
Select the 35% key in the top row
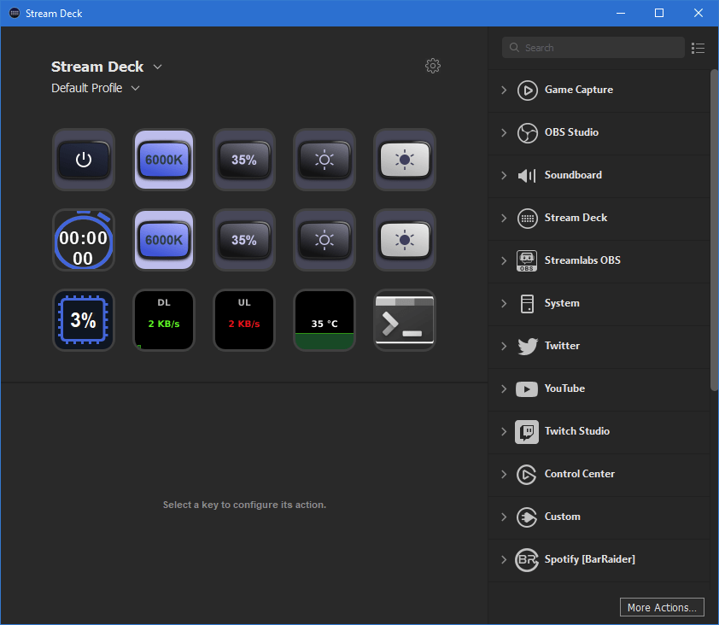click(x=244, y=160)
